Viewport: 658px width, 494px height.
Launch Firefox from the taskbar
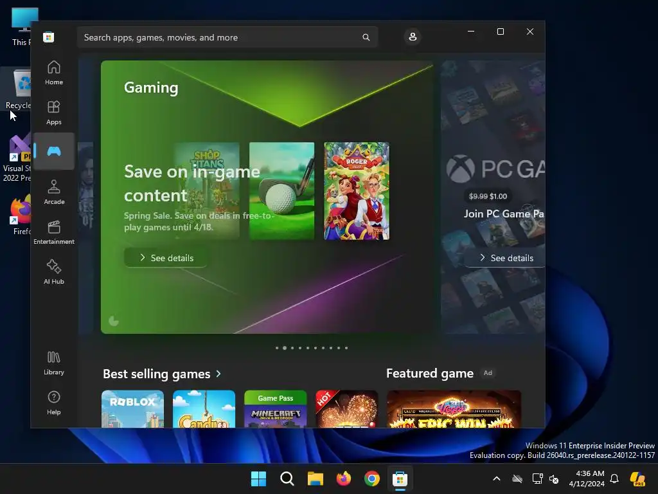tap(344, 479)
